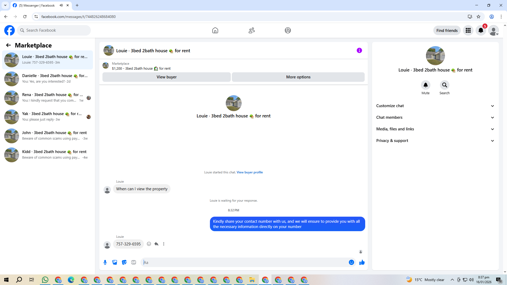Go to the Facebook Home tab
This screenshot has width=507, height=285.
pos(215,30)
